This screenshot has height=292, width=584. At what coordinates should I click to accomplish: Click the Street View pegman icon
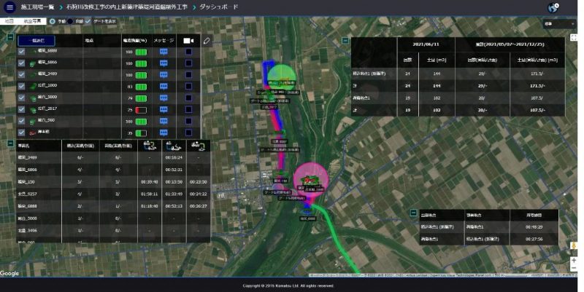coord(574,246)
